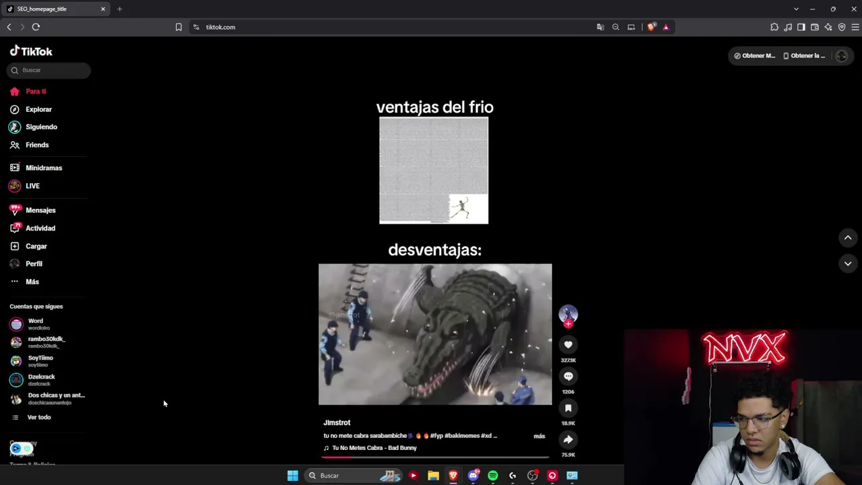Go to Perfil page
Image resolution: width=862 pixels, height=485 pixels.
point(26,264)
